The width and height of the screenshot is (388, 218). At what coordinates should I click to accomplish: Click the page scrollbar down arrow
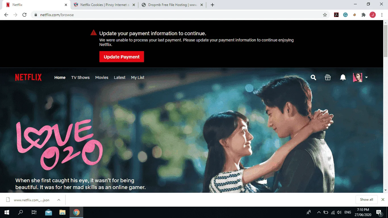pyautogui.click(x=385, y=190)
